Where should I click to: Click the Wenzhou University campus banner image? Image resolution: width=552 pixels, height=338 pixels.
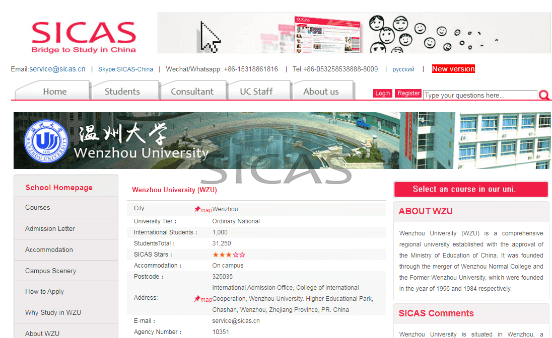pyautogui.click(x=282, y=141)
